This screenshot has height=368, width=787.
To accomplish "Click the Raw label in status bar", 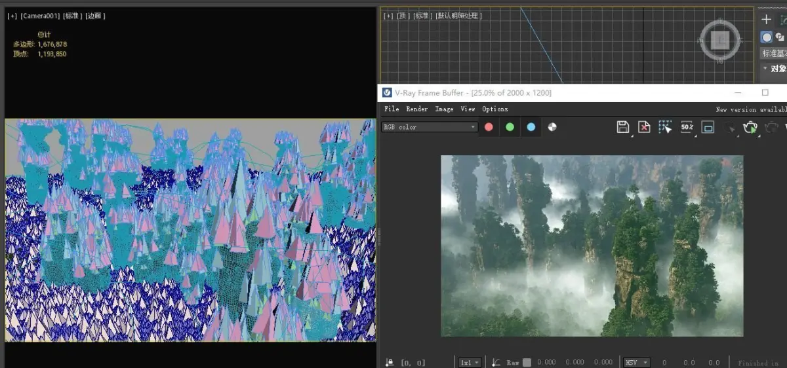I will [x=513, y=362].
